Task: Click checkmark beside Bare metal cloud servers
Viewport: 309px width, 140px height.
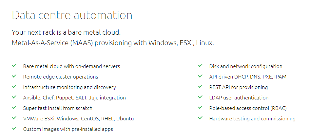Action: 14,66
